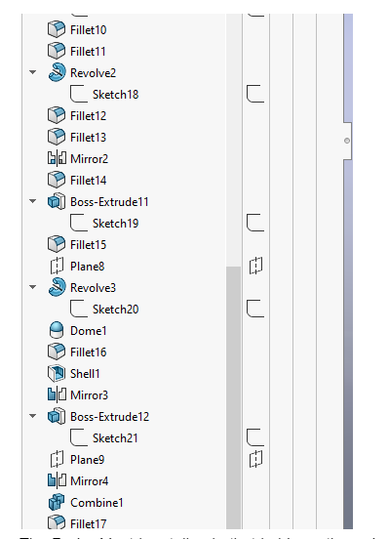This screenshot has width=389, height=539.
Task: Select Sketch18 in the feature tree
Action: click(x=115, y=94)
